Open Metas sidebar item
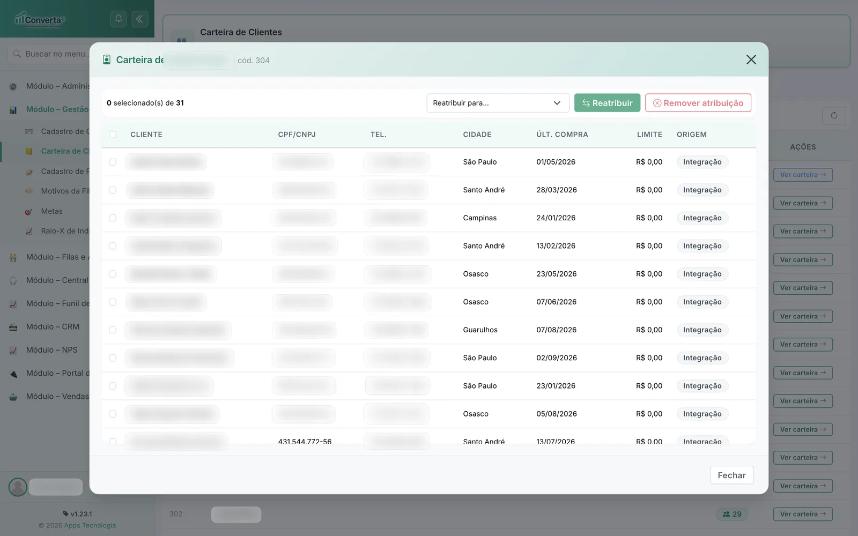 point(51,212)
